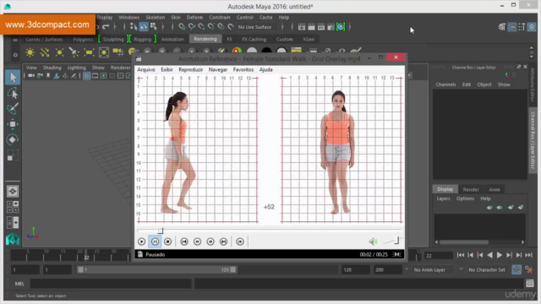Click the media player seek bar thumb
This screenshot has width=541, height=304.
161,231
